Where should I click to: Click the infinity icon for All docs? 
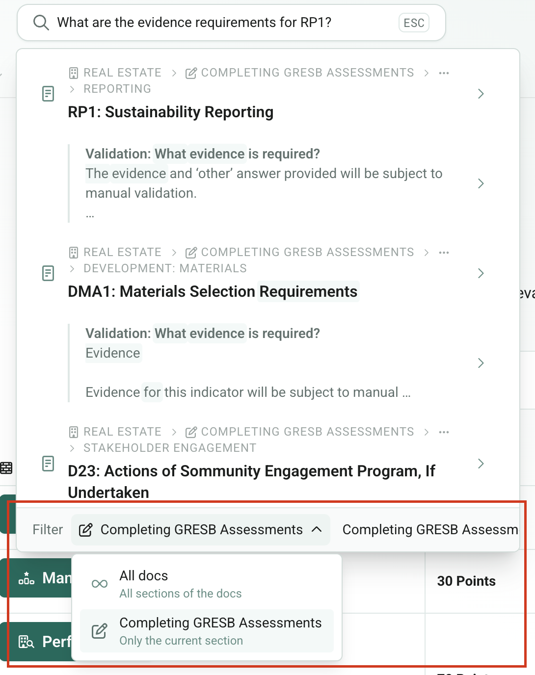click(100, 584)
